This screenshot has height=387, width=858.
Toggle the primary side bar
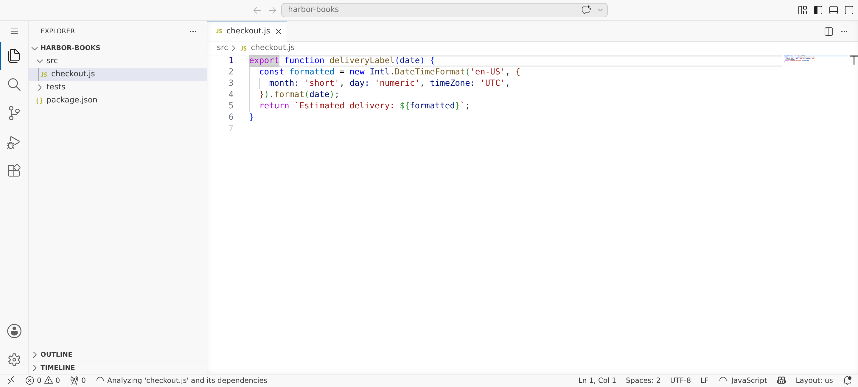point(818,10)
